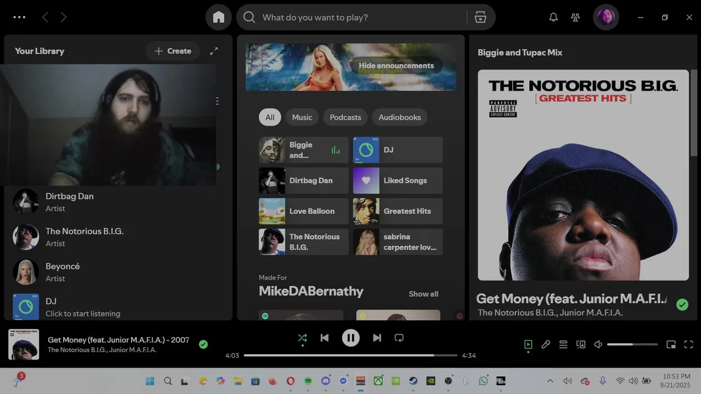Seek in the song progress bar
Image resolution: width=701 pixels, height=394 pixels.
pyautogui.click(x=350, y=355)
